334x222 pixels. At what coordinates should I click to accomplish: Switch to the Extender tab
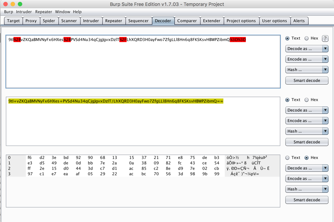[x=212, y=21]
